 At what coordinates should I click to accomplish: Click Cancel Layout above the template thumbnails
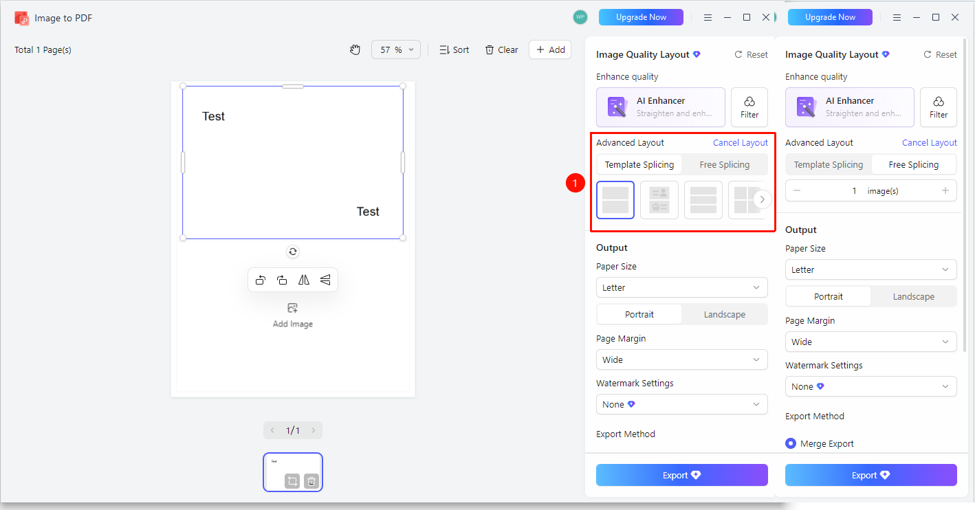click(741, 142)
